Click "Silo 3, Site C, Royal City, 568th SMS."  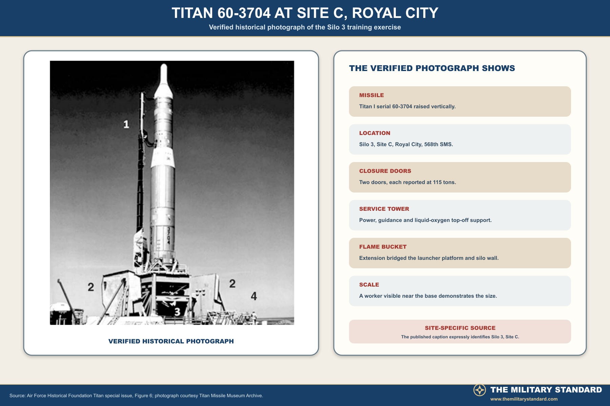click(x=406, y=144)
